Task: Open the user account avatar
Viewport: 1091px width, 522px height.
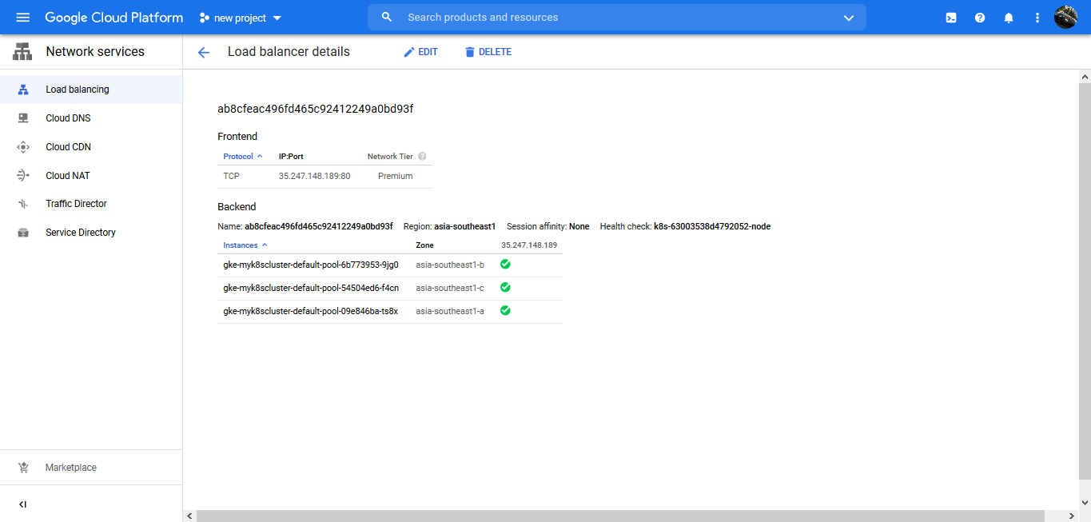Action: [1066, 17]
